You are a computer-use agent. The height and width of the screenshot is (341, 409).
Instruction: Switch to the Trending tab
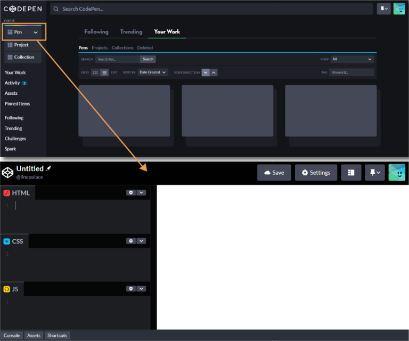[x=131, y=31]
